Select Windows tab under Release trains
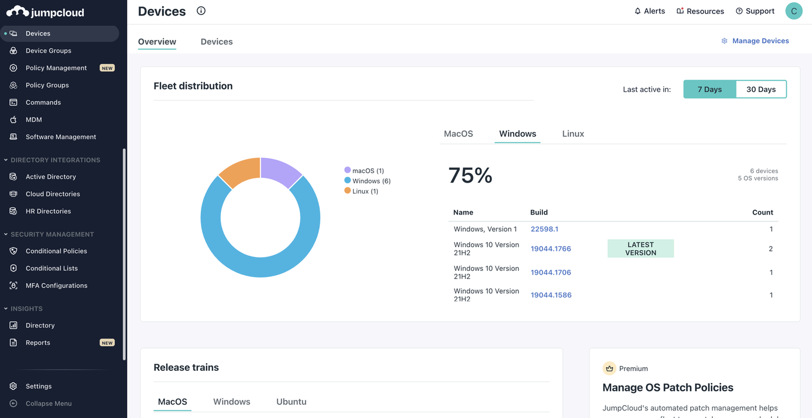This screenshot has width=812, height=418. point(232,402)
